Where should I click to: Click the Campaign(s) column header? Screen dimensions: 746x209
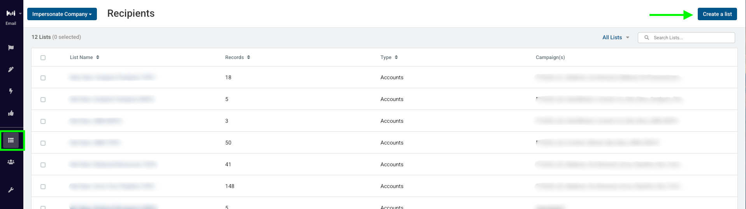point(550,57)
